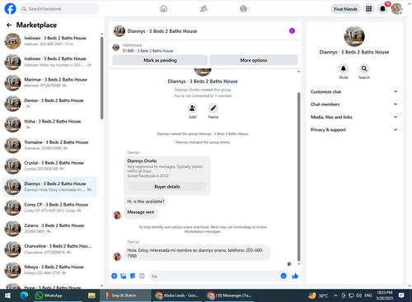Open Buyer details button

click(167, 187)
